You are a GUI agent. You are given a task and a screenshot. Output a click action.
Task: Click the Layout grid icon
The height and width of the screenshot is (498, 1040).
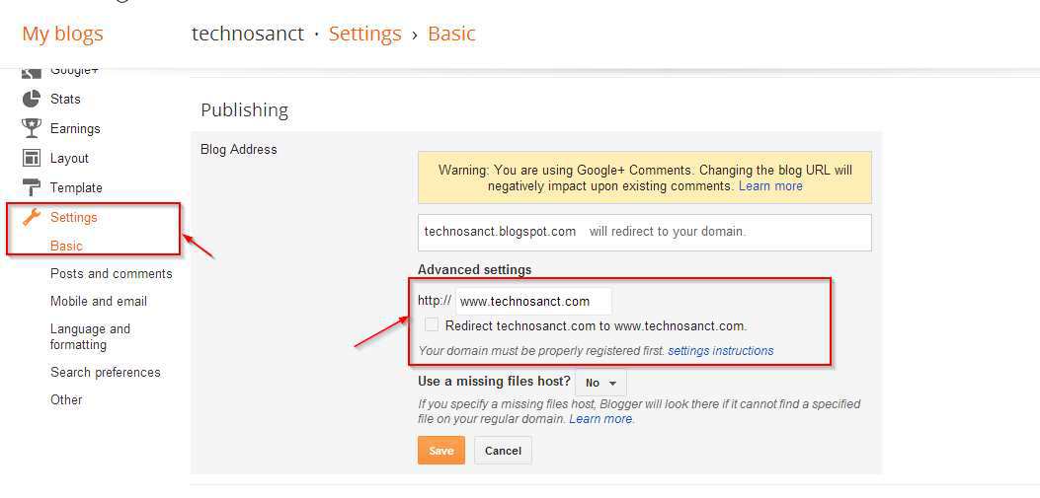[32, 158]
